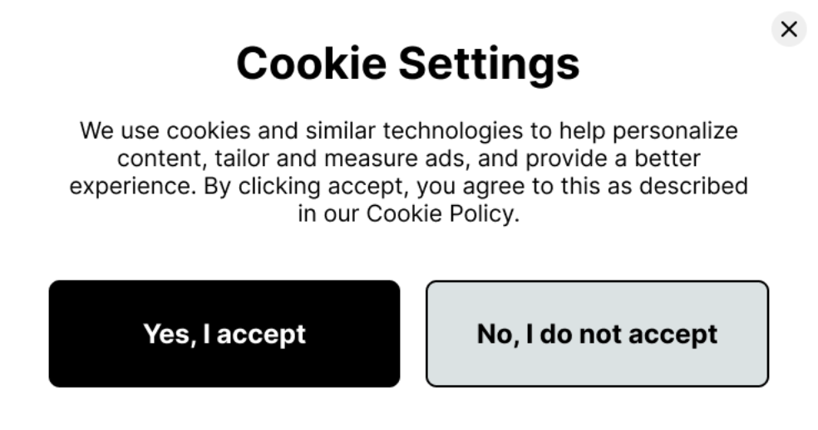Decline cookies with the gray button
The width and height of the screenshot is (818, 430).
pyautogui.click(x=597, y=334)
